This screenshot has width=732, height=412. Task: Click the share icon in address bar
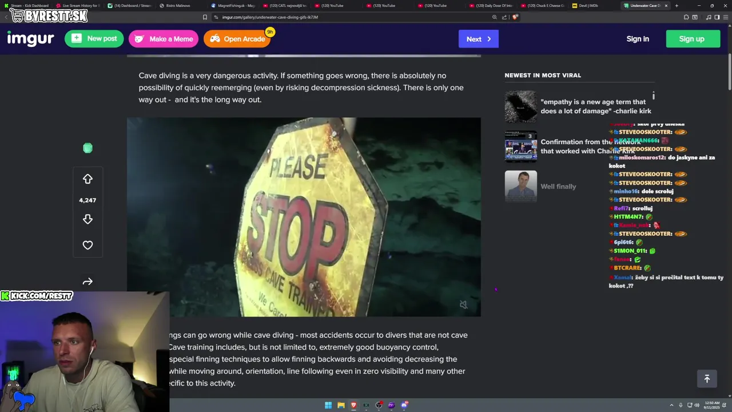(504, 17)
